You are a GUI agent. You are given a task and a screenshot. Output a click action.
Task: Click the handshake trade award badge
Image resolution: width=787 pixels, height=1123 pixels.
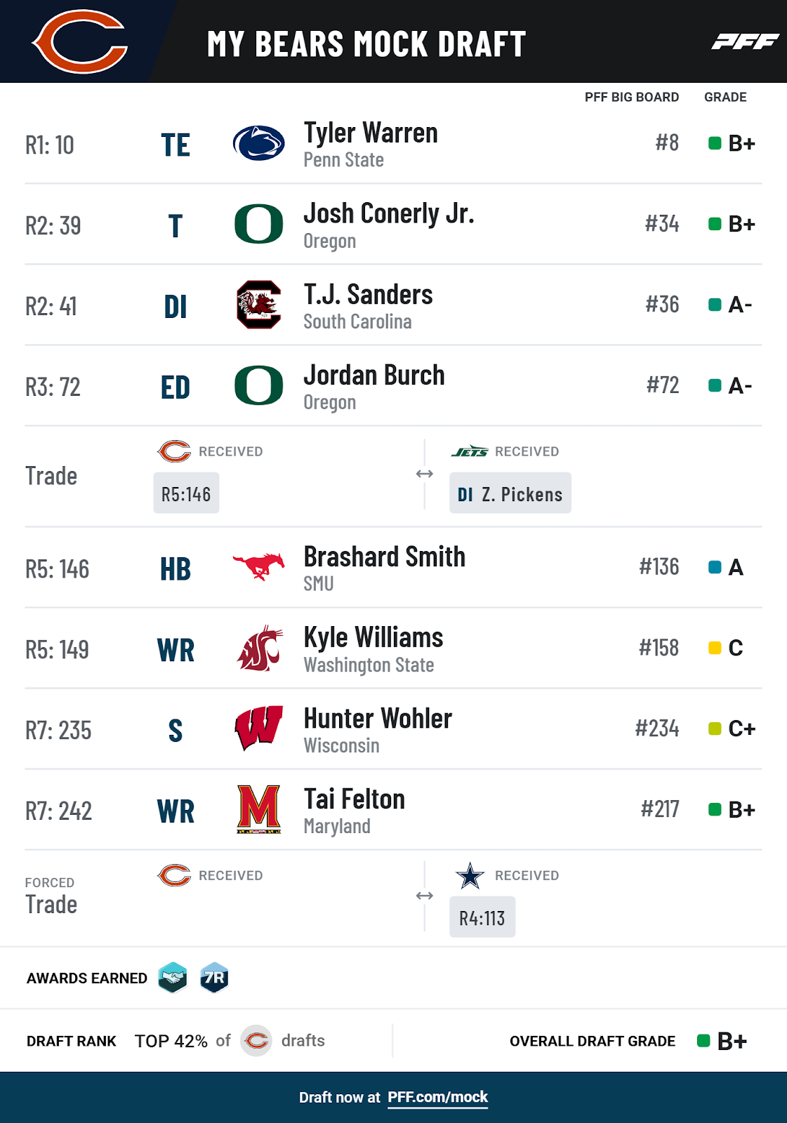point(173,978)
